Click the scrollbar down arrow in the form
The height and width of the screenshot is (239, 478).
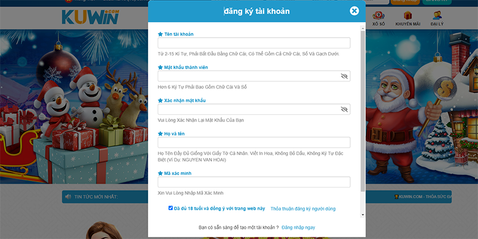pyautogui.click(x=363, y=214)
